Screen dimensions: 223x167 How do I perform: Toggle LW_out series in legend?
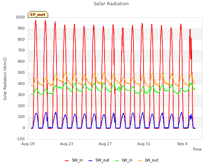click(148, 160)
